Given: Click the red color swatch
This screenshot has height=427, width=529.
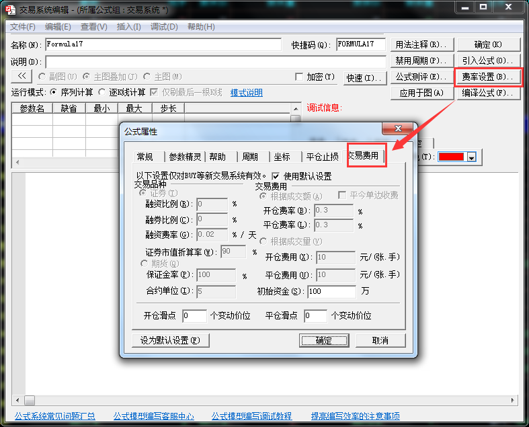Looking at the screenshot, I should (x=451, y=157).
